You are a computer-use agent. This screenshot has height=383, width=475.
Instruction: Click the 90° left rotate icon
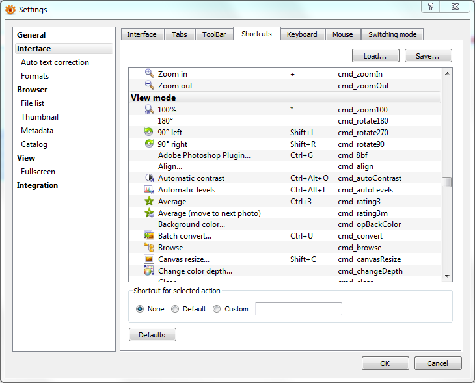[x=149, y=133]
